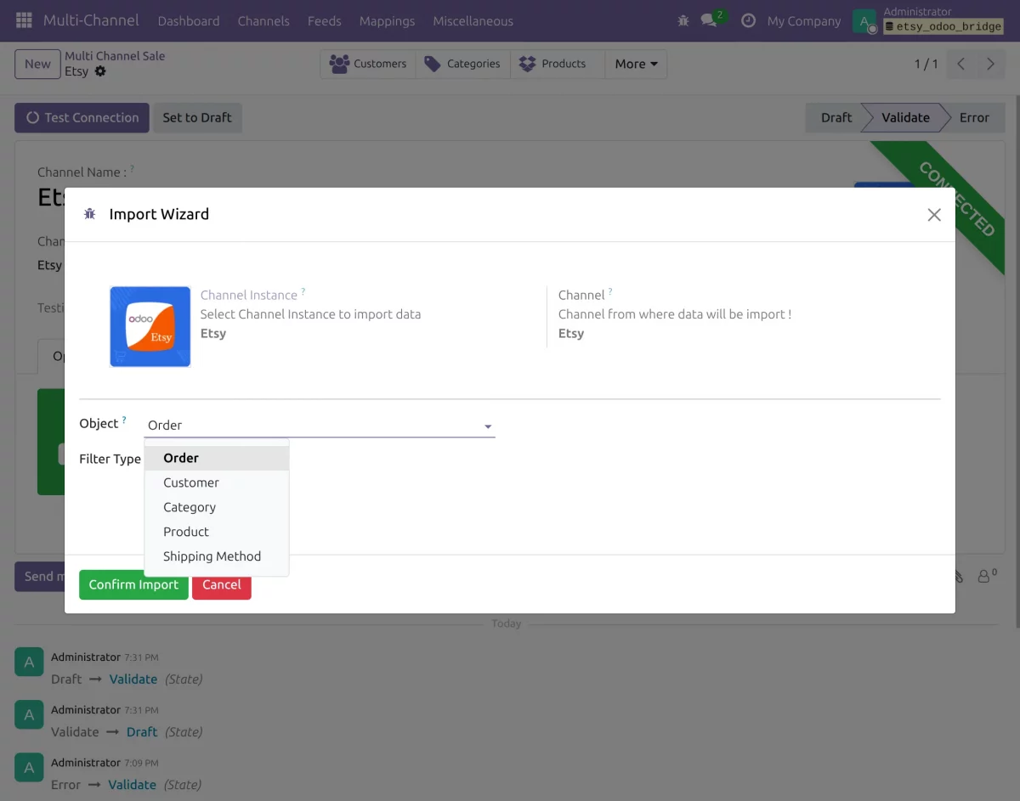Screen dimensions: 1020x801
Task: Click Channel Instance help question mark
Action: 303,291
